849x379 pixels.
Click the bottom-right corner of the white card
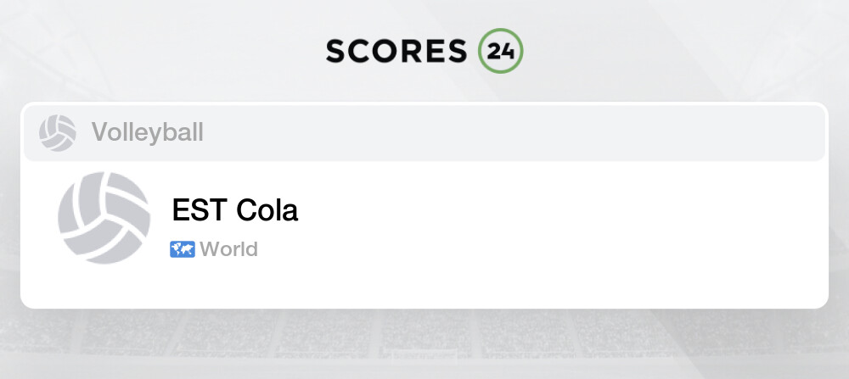click(x=815, y=297)
